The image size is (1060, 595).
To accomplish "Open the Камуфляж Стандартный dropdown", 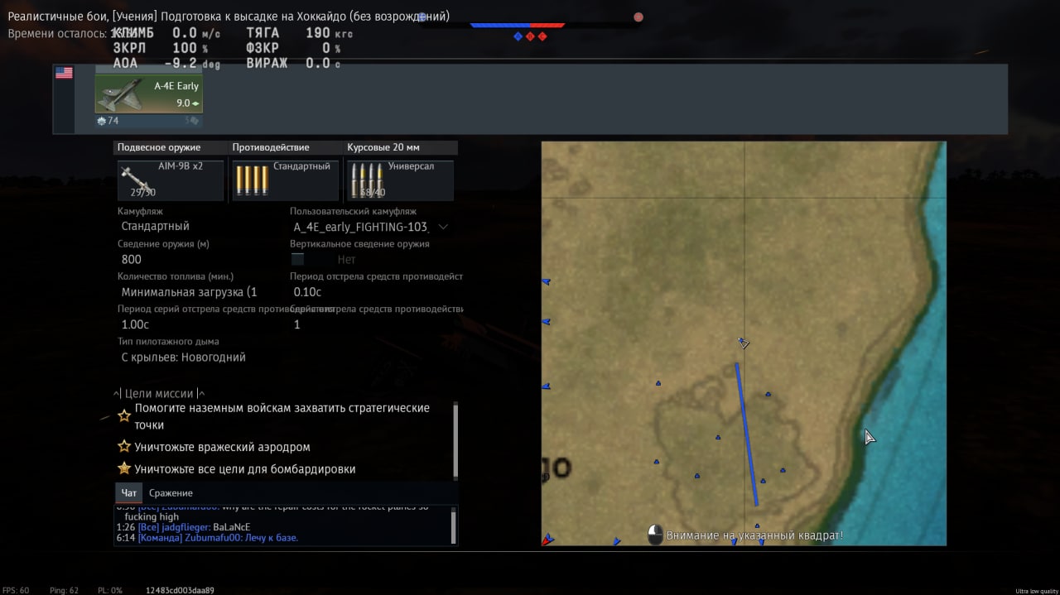I will click(199, 226).
